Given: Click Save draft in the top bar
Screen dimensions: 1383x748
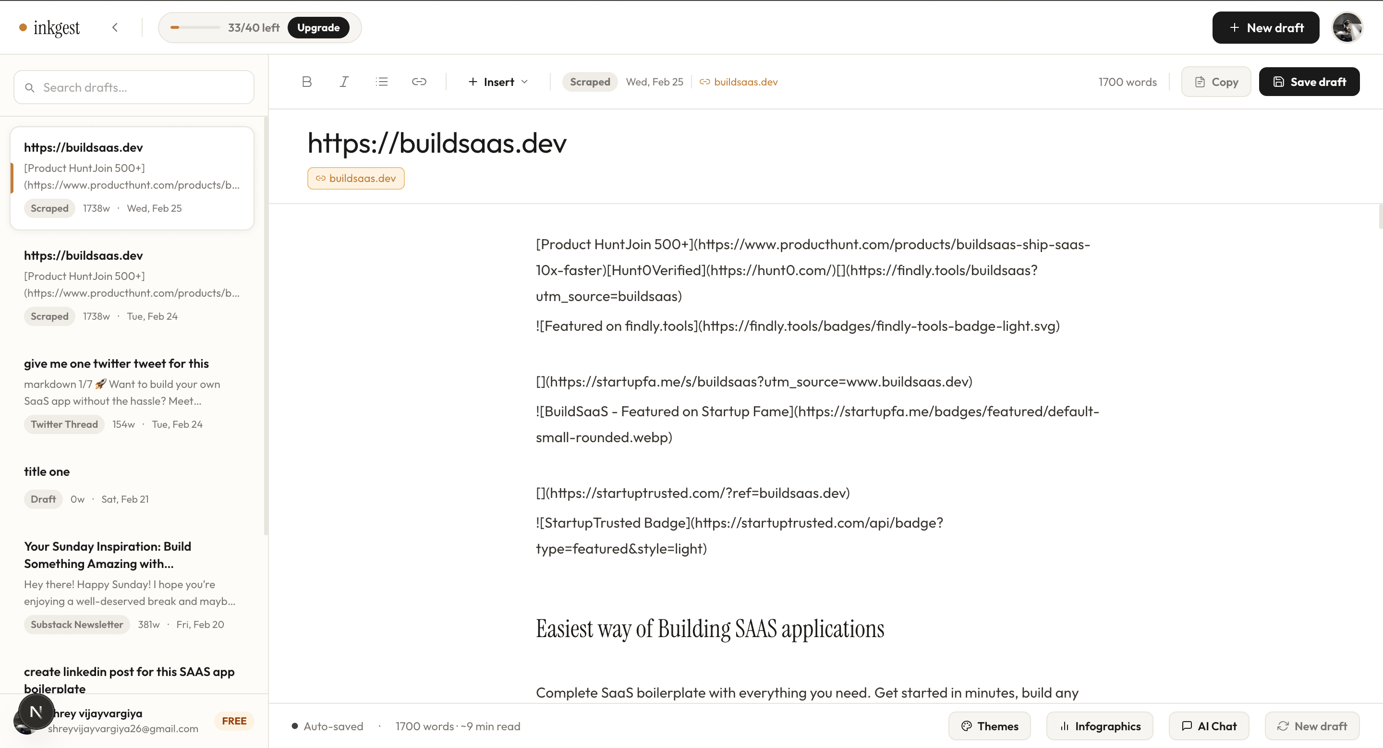Looking at the screenshot, I should (x=1310, y=82).
